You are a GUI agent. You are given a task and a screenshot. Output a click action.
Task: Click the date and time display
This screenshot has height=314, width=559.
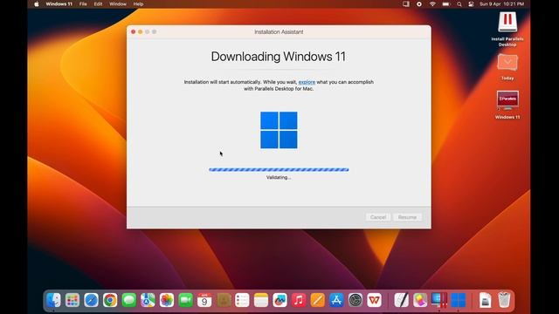coord(501,4)
